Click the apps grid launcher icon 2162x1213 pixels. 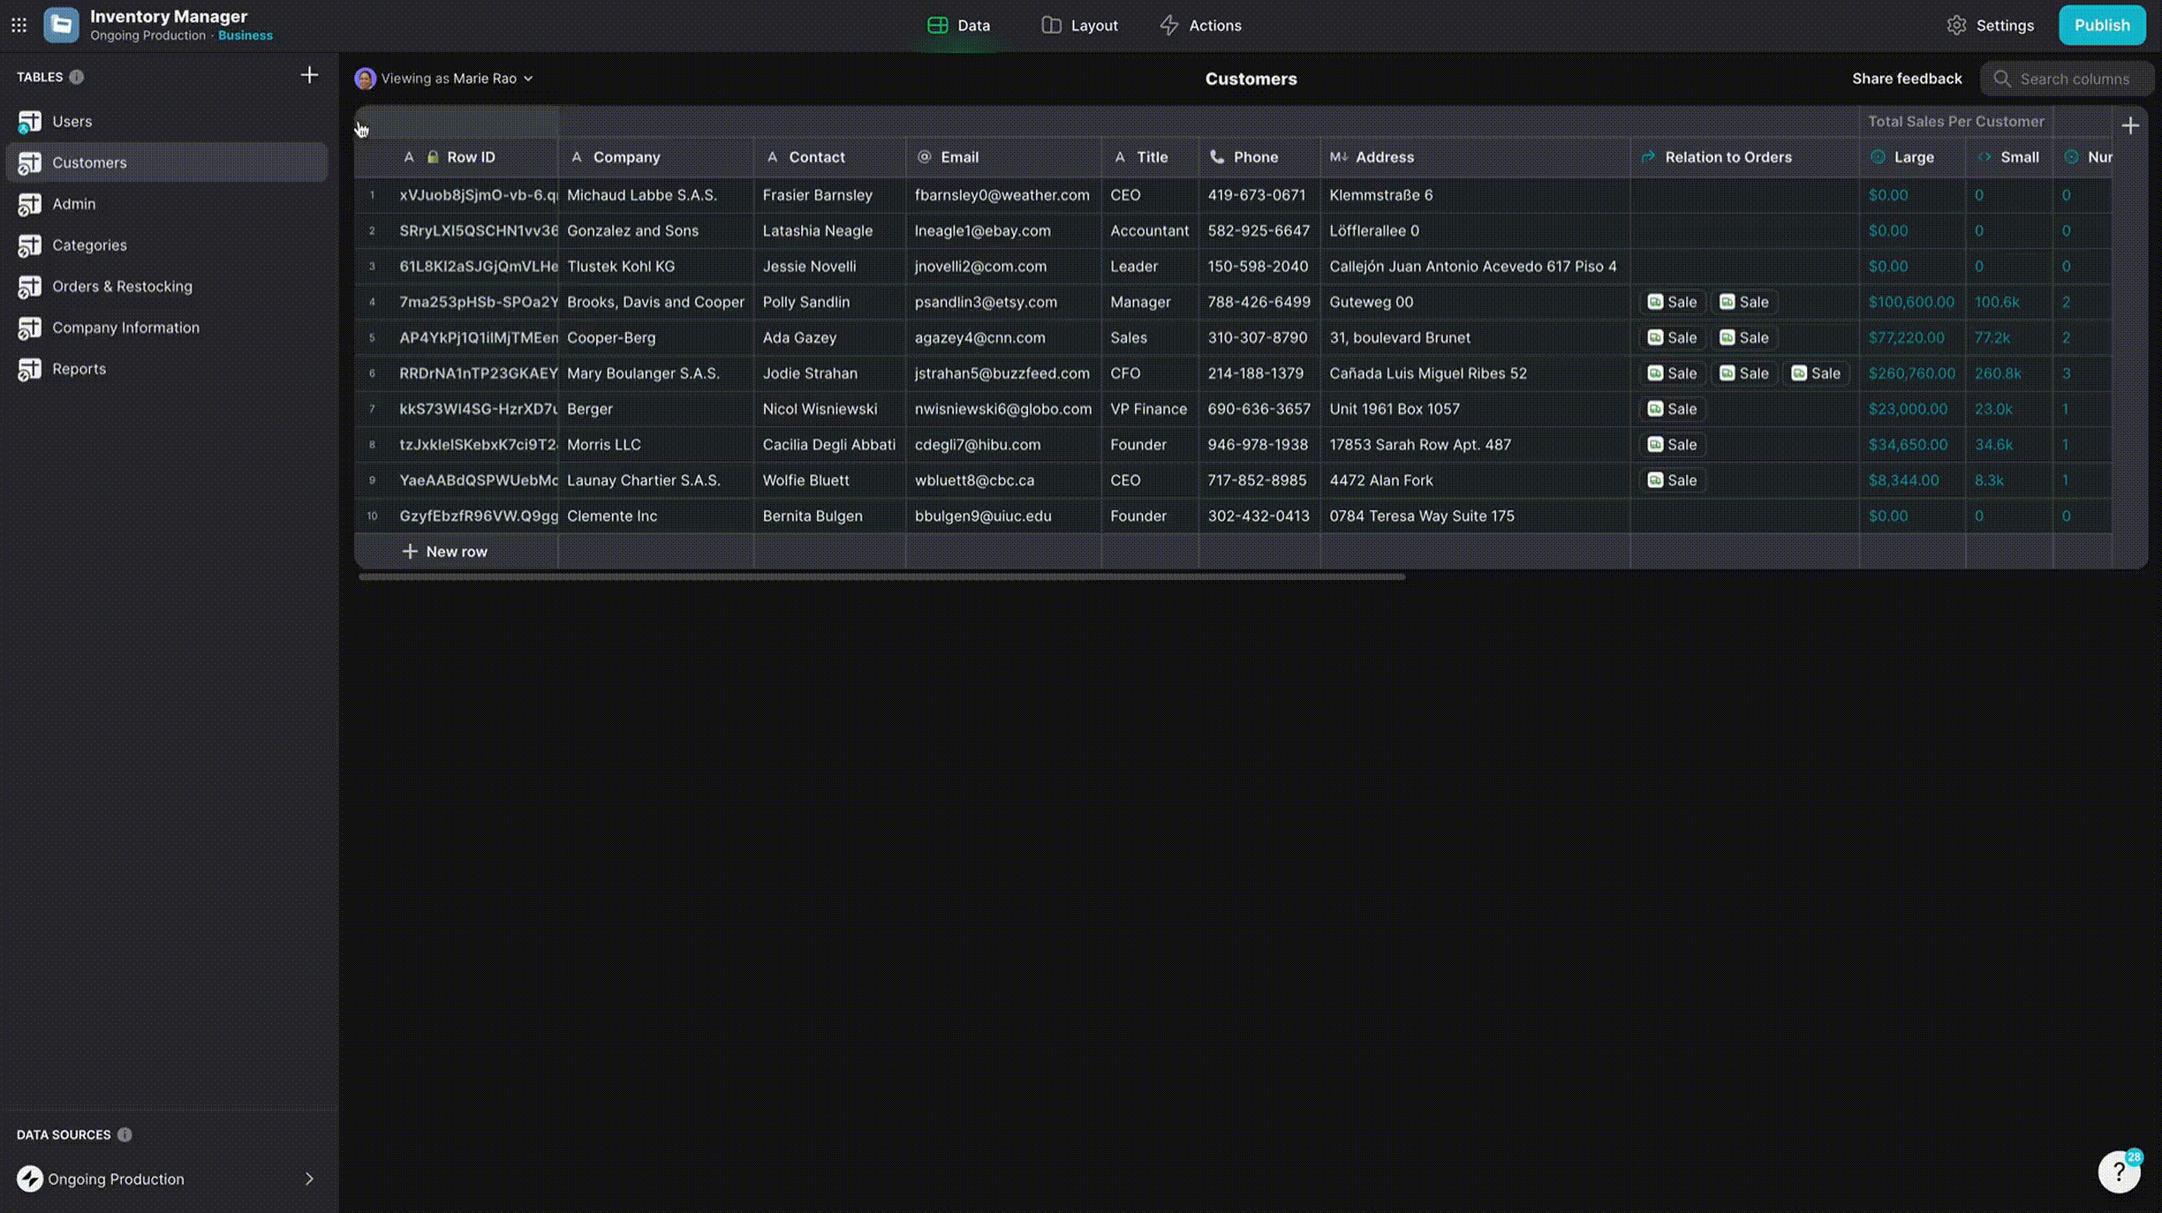coord(19,25)
